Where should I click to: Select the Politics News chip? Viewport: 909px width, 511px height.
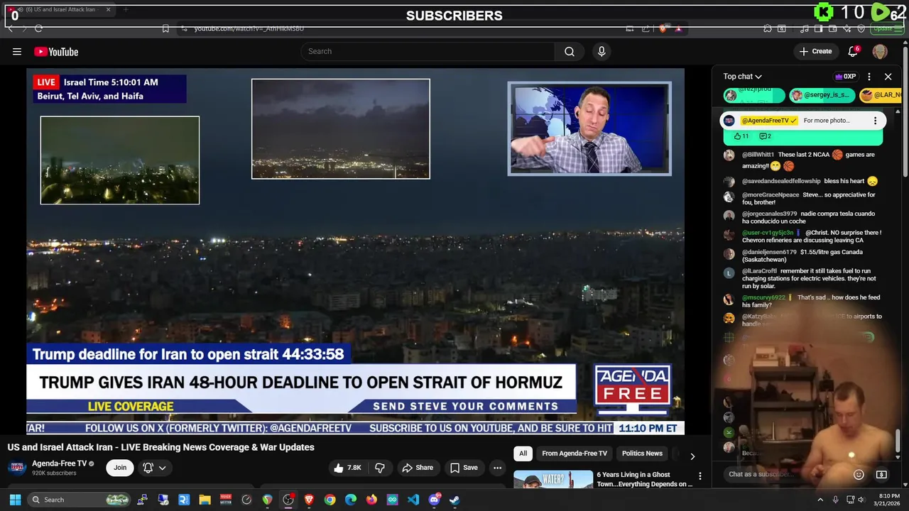(642, 454)
